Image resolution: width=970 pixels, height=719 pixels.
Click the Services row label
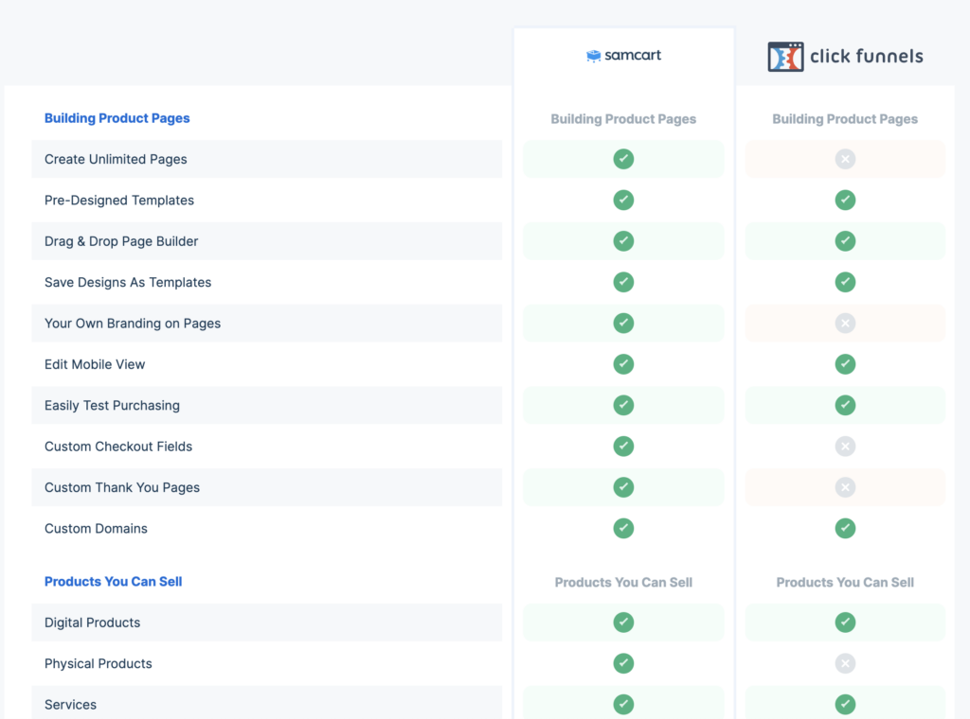coord(70,705)
